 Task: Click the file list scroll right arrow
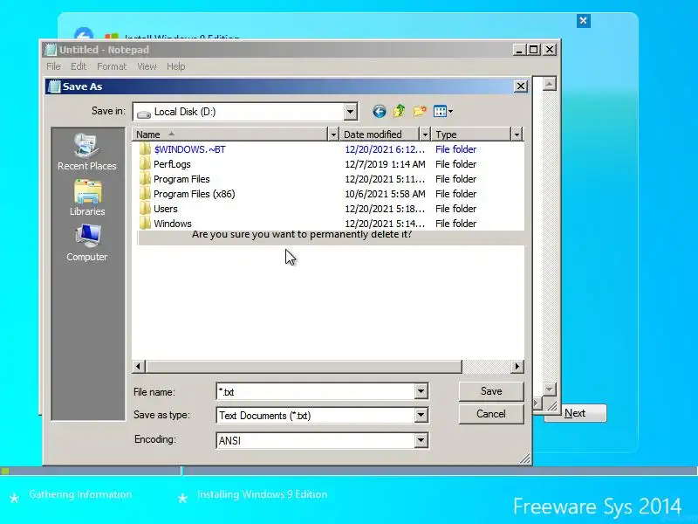(x=517, y=366)
